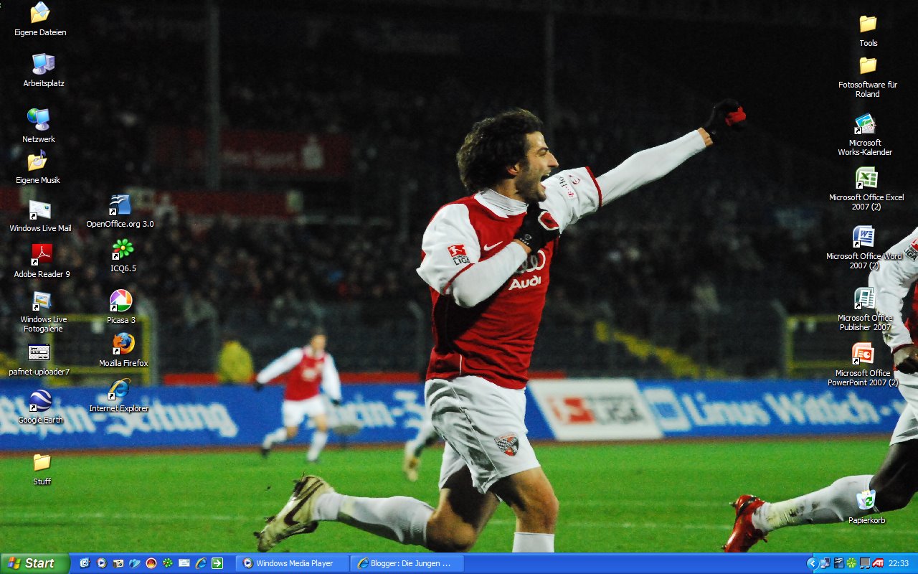
Task: Open Microsoft Office Word 2007 shortcut
Action: pyautogui.click(x=863, y=237)
